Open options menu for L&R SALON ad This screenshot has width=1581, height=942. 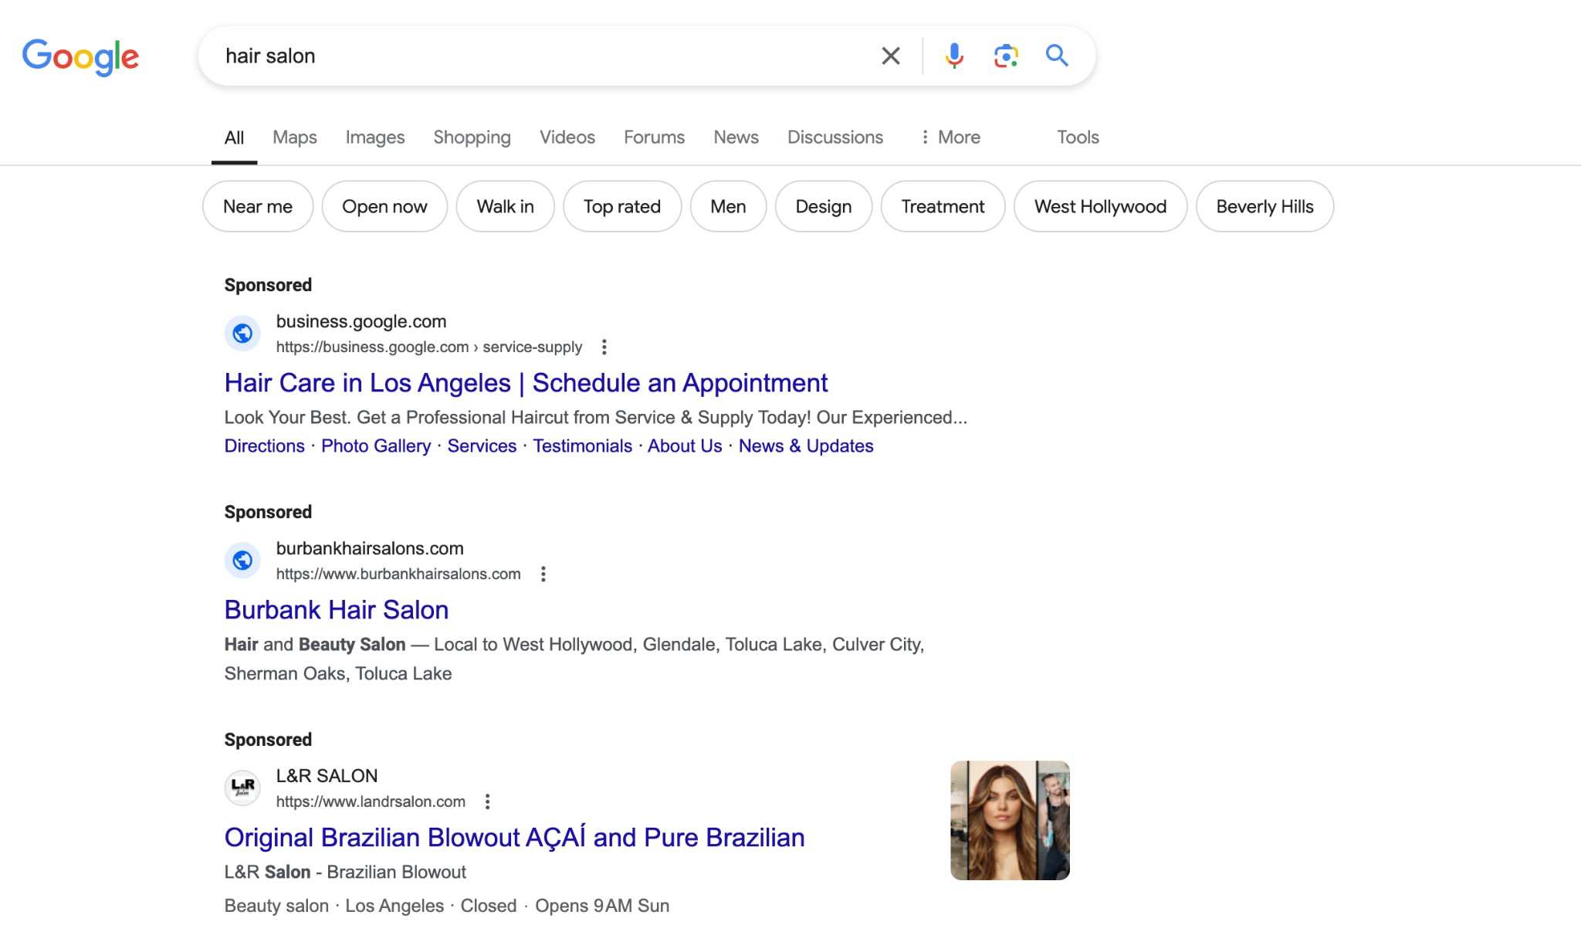(487, 801)
